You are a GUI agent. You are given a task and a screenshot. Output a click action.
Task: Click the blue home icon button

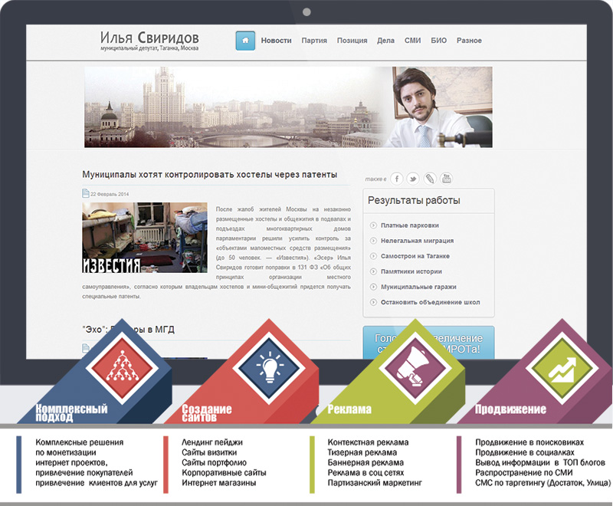(245, 41)
